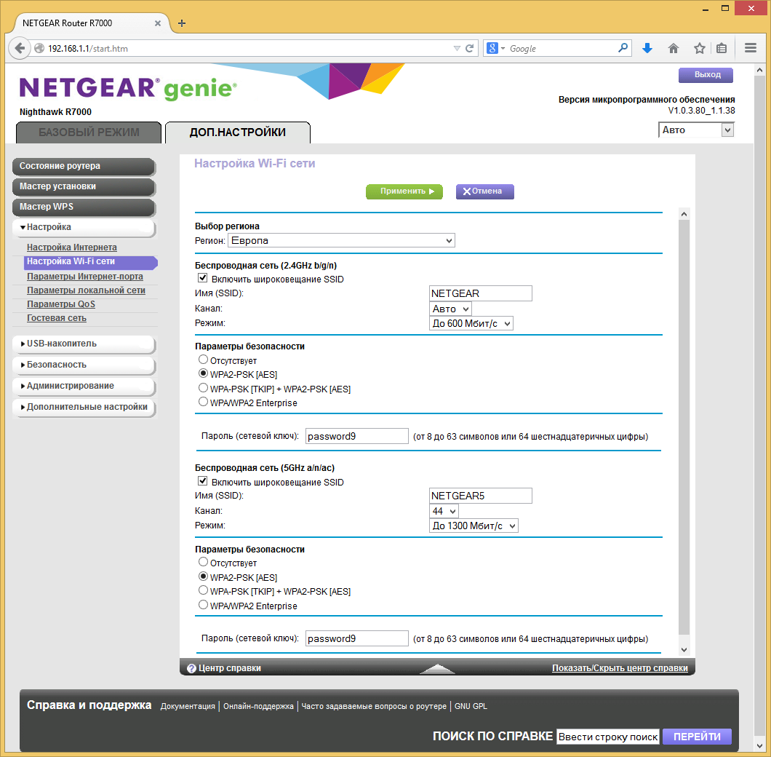This screenshot has height=757, width=771.
Task: Open 5GHz channel dropdown showing 44
Action: [x=444, y=511]
